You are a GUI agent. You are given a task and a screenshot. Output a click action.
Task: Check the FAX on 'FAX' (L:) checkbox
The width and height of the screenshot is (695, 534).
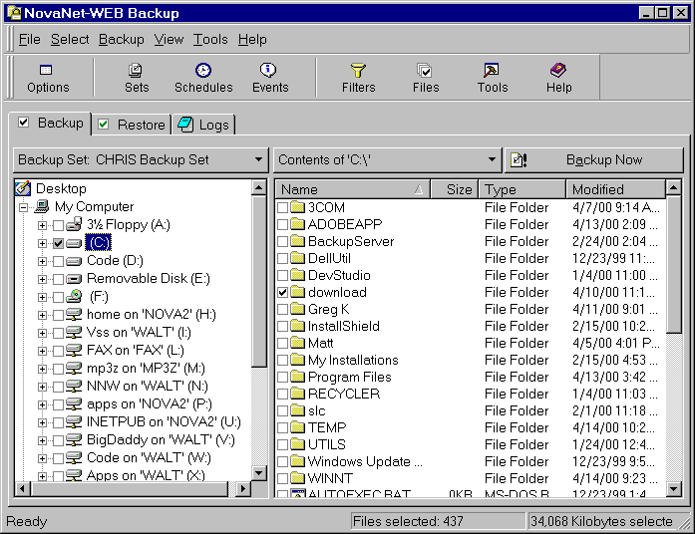[58, 351]
